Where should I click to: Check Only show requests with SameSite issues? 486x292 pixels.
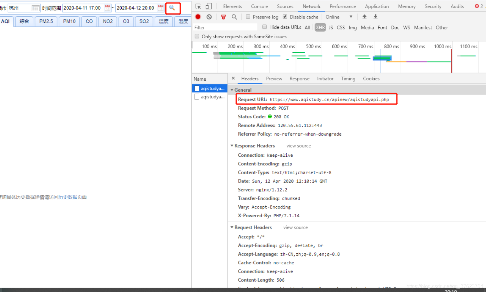[x=197, y=36]
